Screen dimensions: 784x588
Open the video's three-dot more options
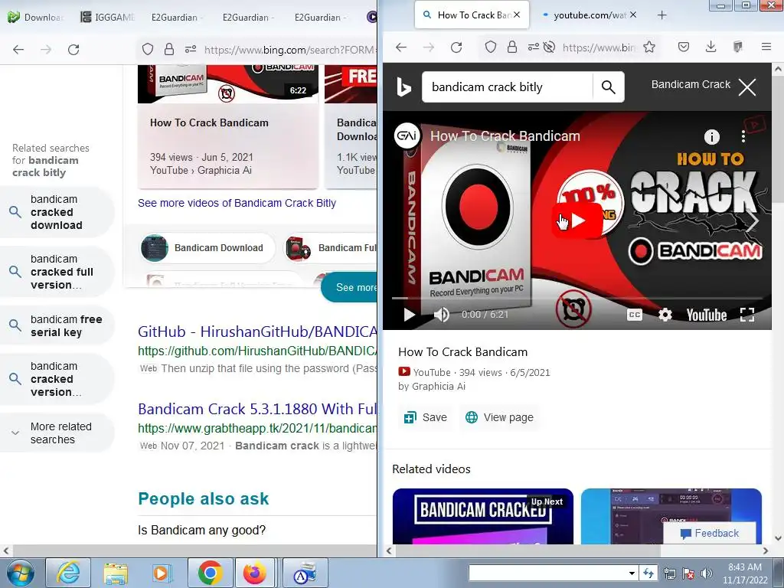[x=743, y=136]
